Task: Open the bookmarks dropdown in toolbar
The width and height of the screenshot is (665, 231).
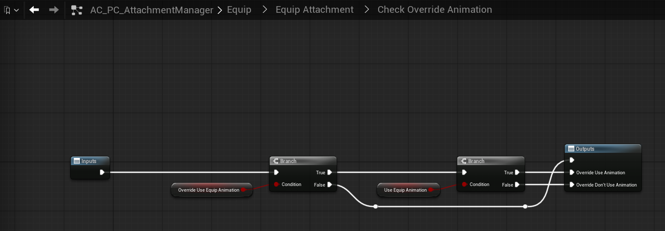Action: [11, 10]
